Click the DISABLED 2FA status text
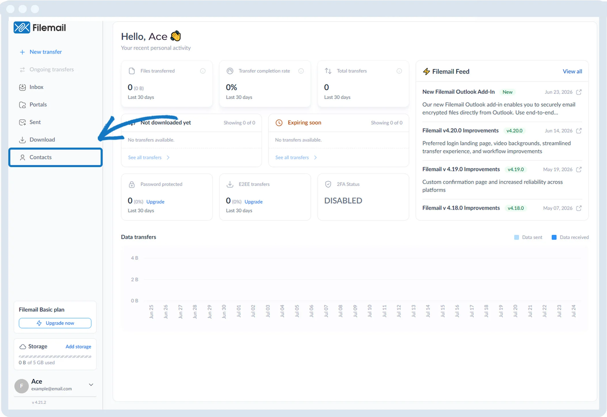Viewport: 607px width, 417px height. click(x=343, y=201)
